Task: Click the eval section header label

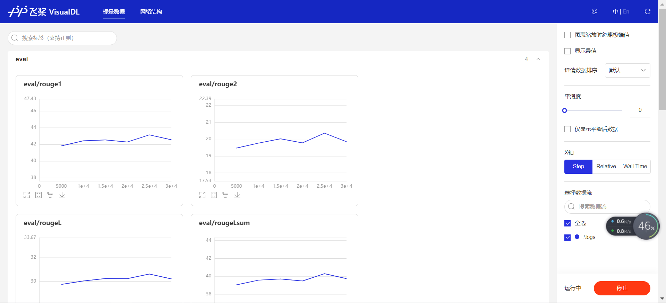Action: tap(22, 59)
